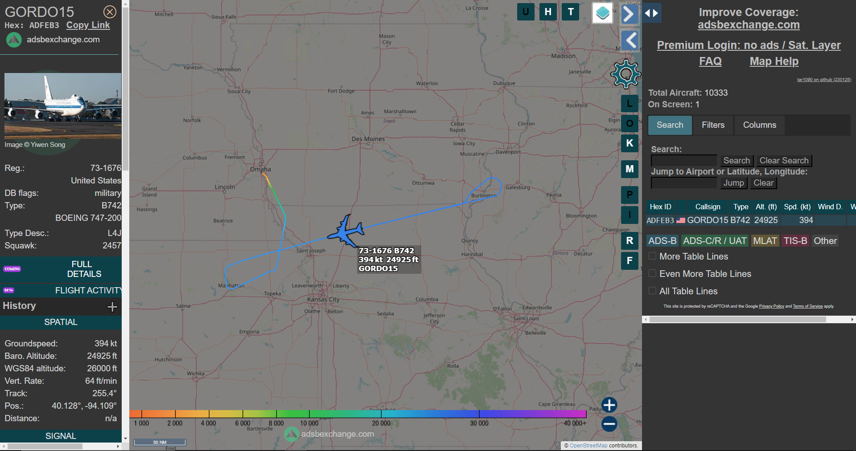This screenshot has width=856, height=451.
Task: Sort table by Type column
Action: 741,207
